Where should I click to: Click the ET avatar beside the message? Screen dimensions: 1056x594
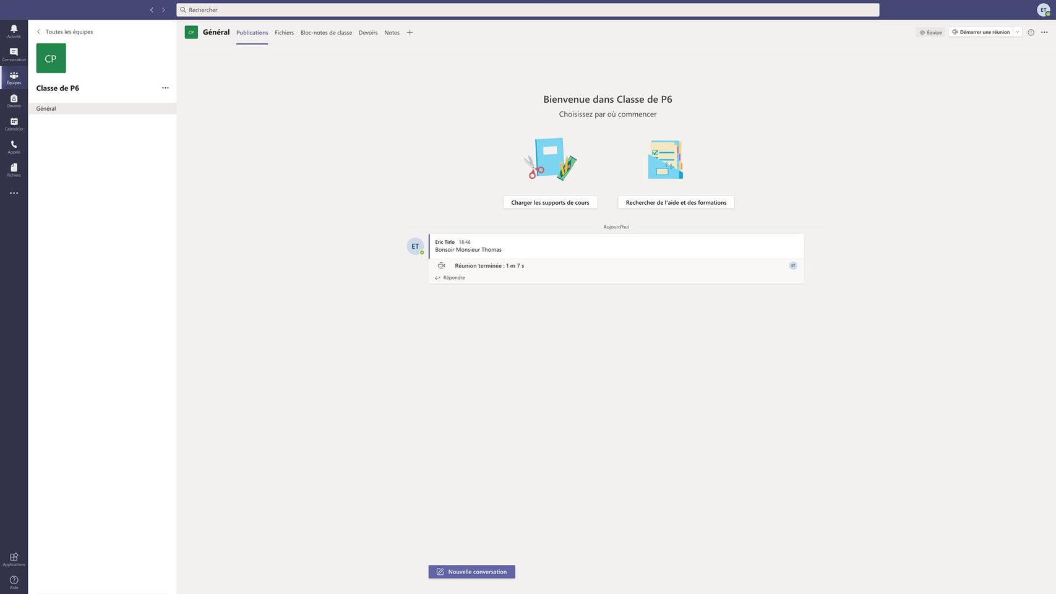pos(415,246)
